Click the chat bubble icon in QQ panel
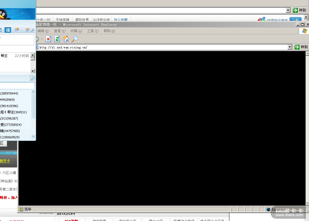Viewport: 309px width, 221px height. (x=17, y=30)
